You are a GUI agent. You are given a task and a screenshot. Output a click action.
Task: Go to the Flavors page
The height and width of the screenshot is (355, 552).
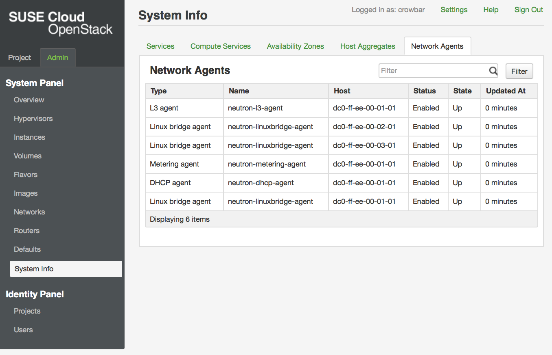pyautogui.click(x=26, y=175)
